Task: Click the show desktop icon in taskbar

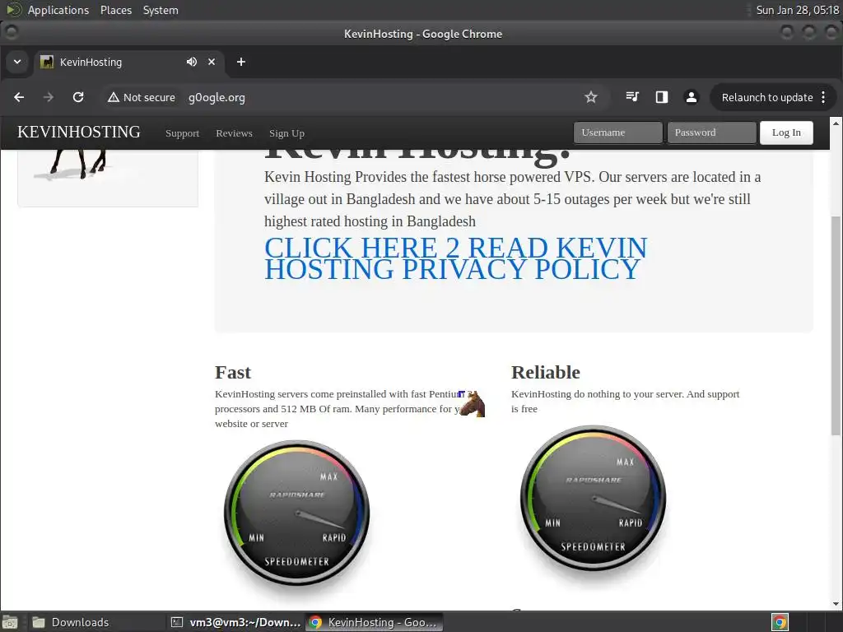Action: (x=10, y=622)
